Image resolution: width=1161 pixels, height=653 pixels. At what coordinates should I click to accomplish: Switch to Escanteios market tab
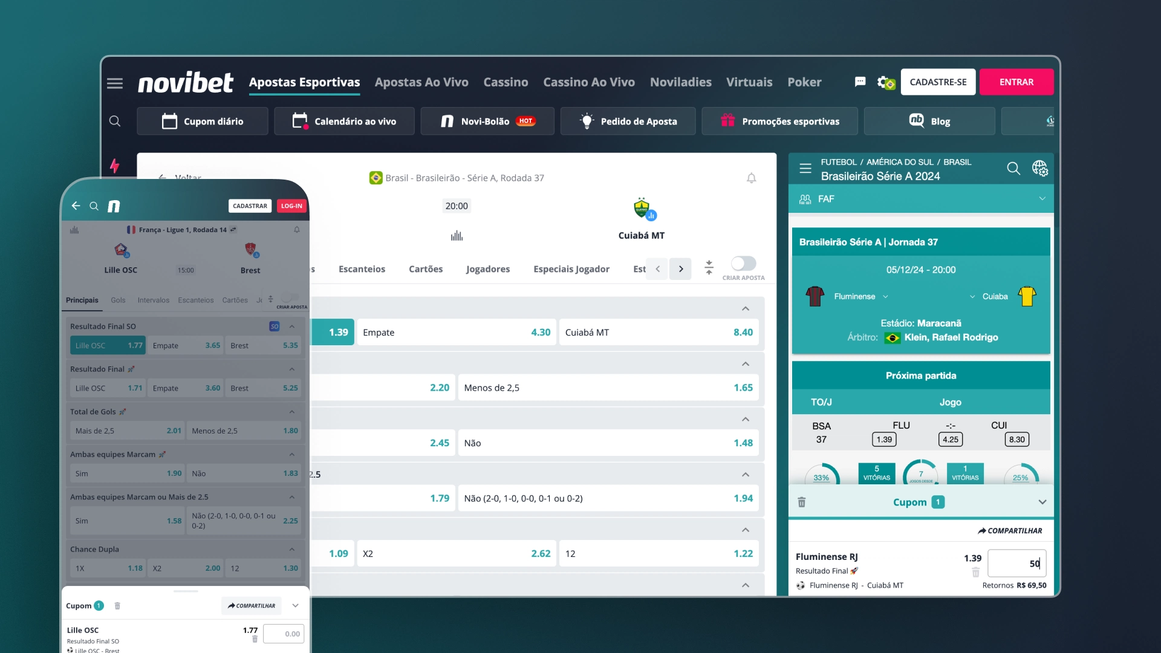pos(362,269)
